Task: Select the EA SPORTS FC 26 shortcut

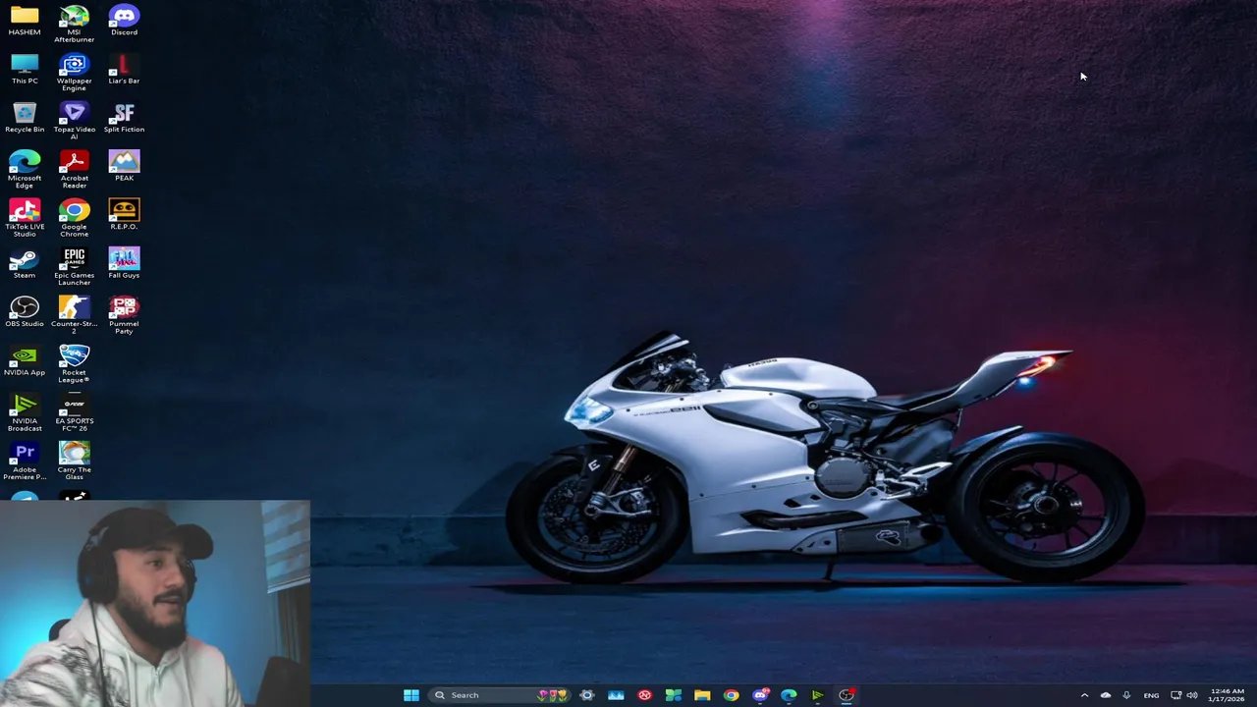Action: tap(74, 412)
